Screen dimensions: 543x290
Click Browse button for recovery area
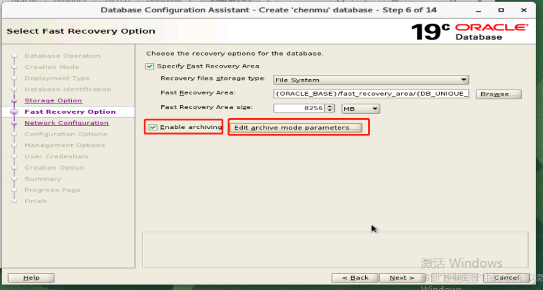(499, 94)
